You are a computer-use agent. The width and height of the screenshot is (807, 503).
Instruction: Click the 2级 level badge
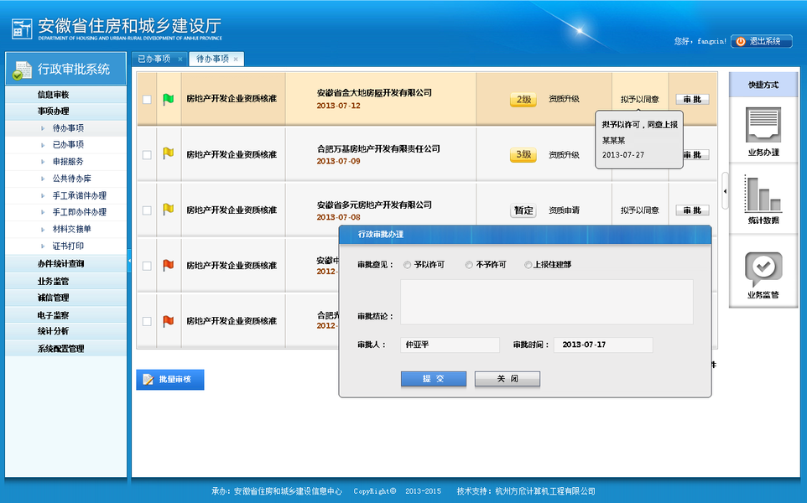point(523,99)
